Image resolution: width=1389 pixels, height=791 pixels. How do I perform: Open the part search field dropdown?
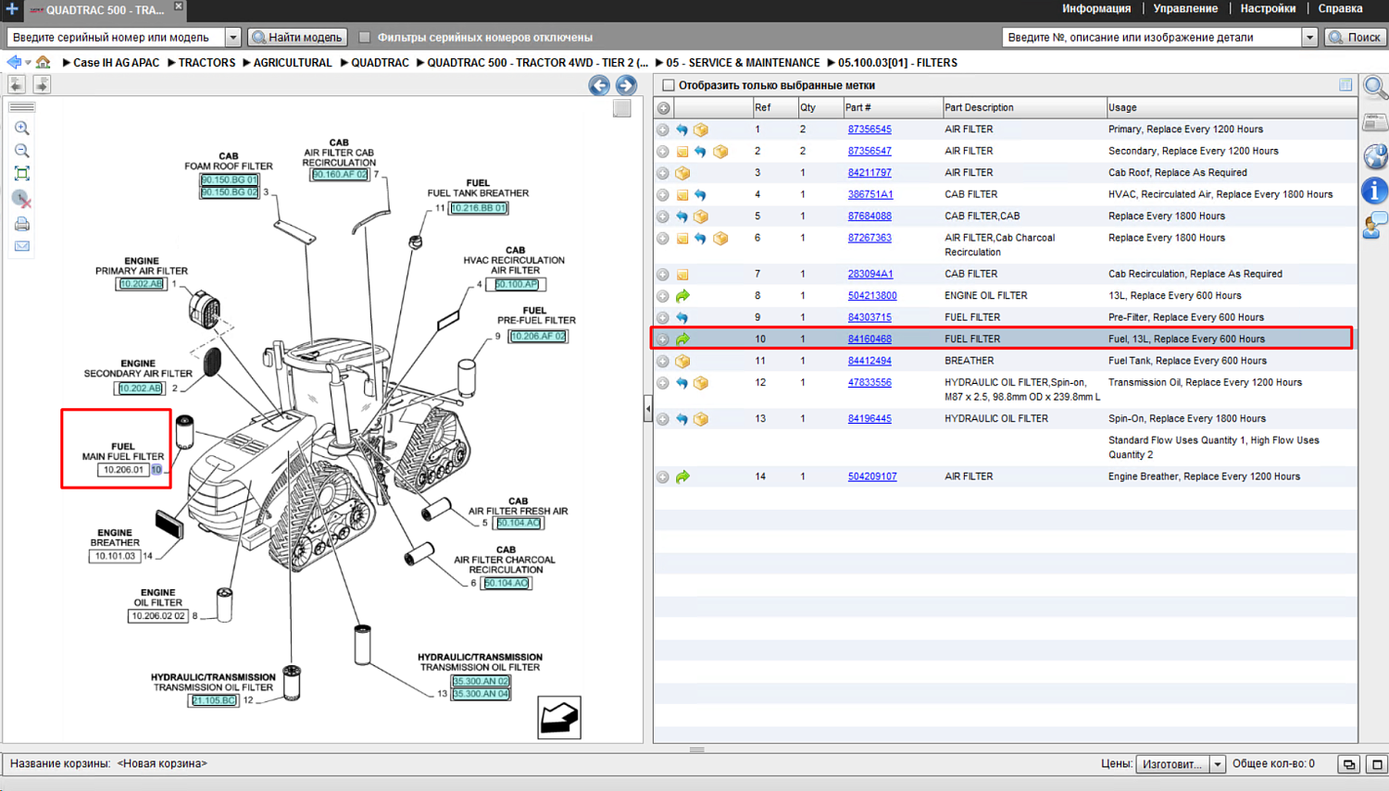[1309, 38]
